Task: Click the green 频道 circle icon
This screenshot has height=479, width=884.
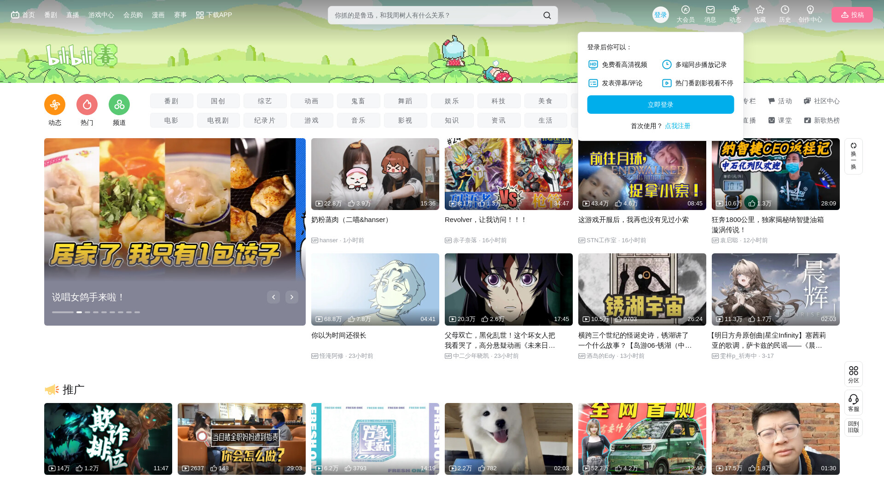Action: click(x=119, y=105)
